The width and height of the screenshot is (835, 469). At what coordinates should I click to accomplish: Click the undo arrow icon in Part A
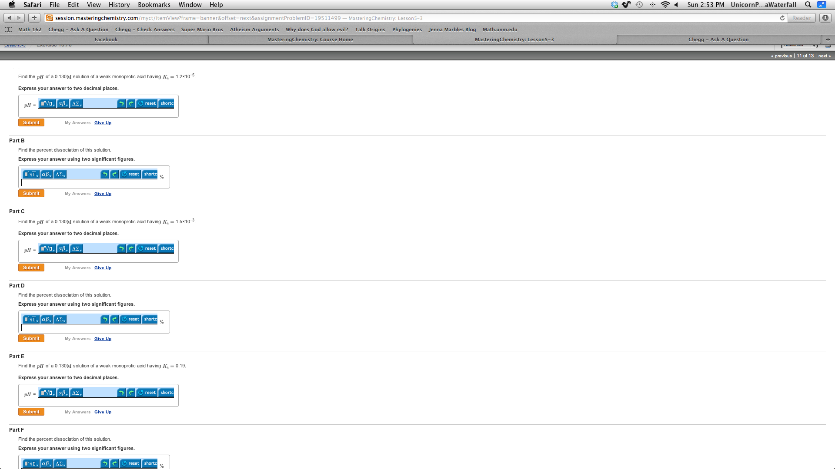[121, 102]
